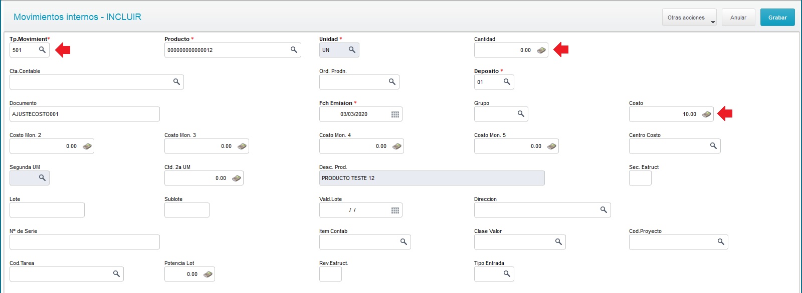Screen dimensions: 802x293
Task: Click the Fch Emision date 03/03/2020
Action: (354, 114)
